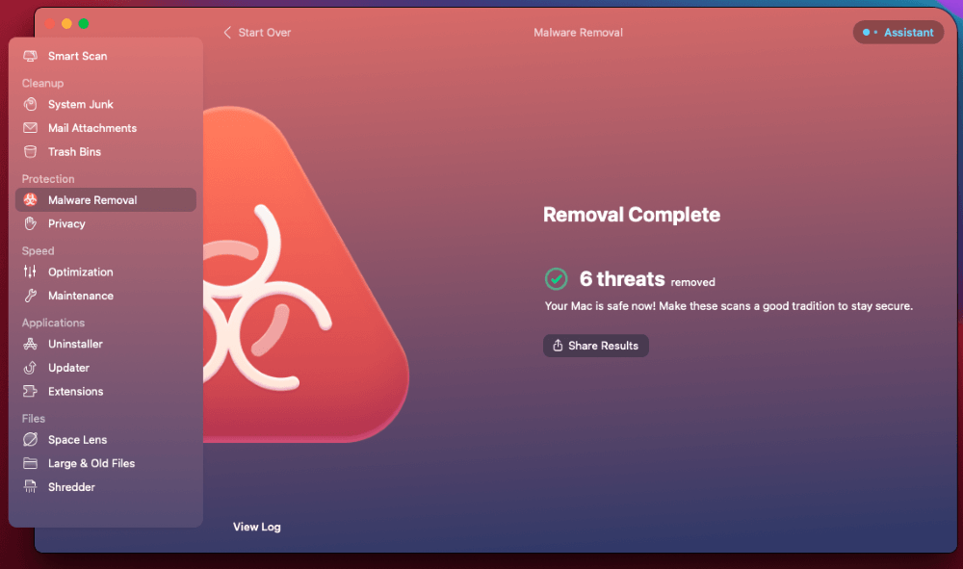
Task: Click the Extensions puzzle icon
Action: tap(30, 391)
